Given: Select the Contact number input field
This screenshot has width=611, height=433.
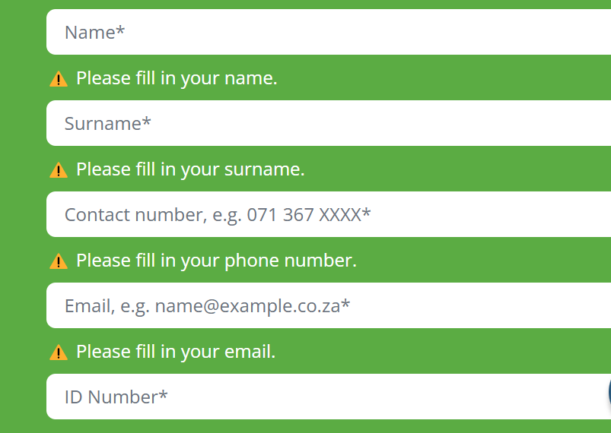Looking at the screenshot, I should (329, 214).
